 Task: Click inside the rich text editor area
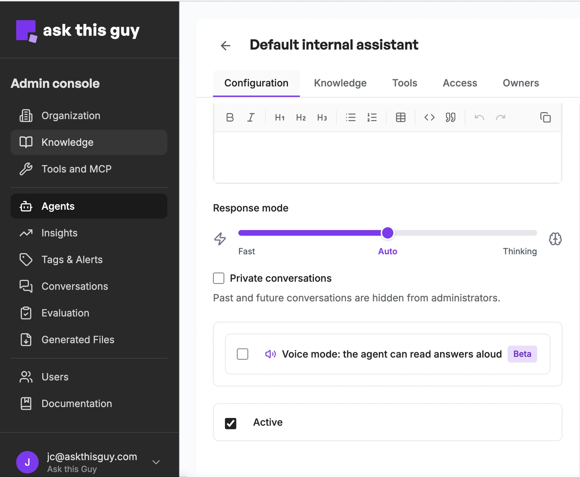tap(388, 157)
